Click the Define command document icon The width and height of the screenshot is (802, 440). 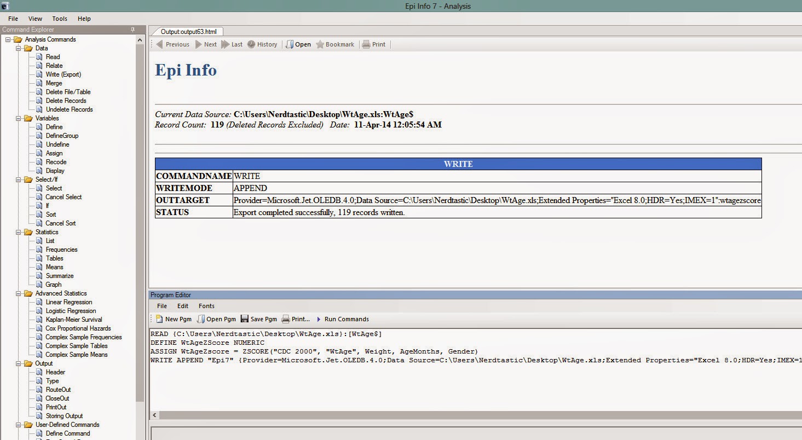[39, 127]
